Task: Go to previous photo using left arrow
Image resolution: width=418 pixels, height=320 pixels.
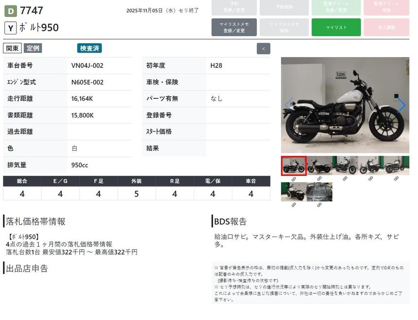Action: tap(289, 105)
